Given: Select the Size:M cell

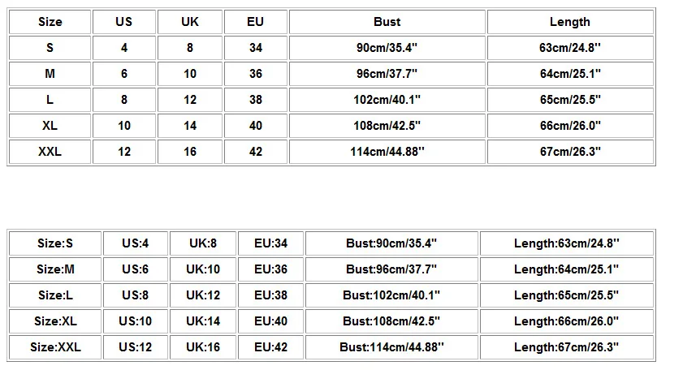Looking at the screenshot, I should click(55, 269).
